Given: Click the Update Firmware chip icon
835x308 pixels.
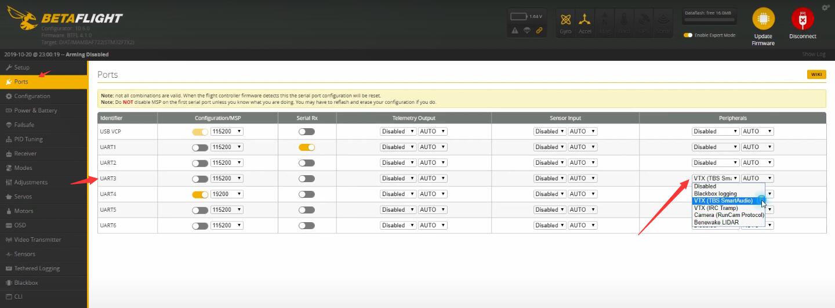Looking at the screenshot, I should [763, 19].
